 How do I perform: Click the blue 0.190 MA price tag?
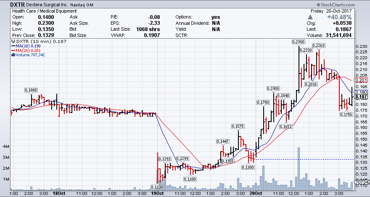point(361,92)
